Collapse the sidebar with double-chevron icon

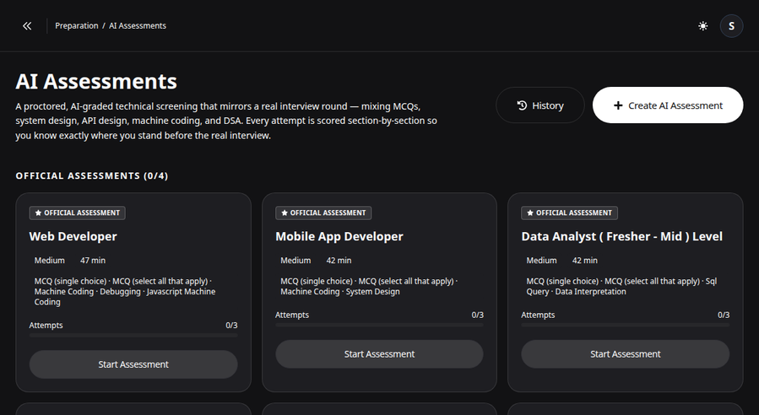[27, 26]
